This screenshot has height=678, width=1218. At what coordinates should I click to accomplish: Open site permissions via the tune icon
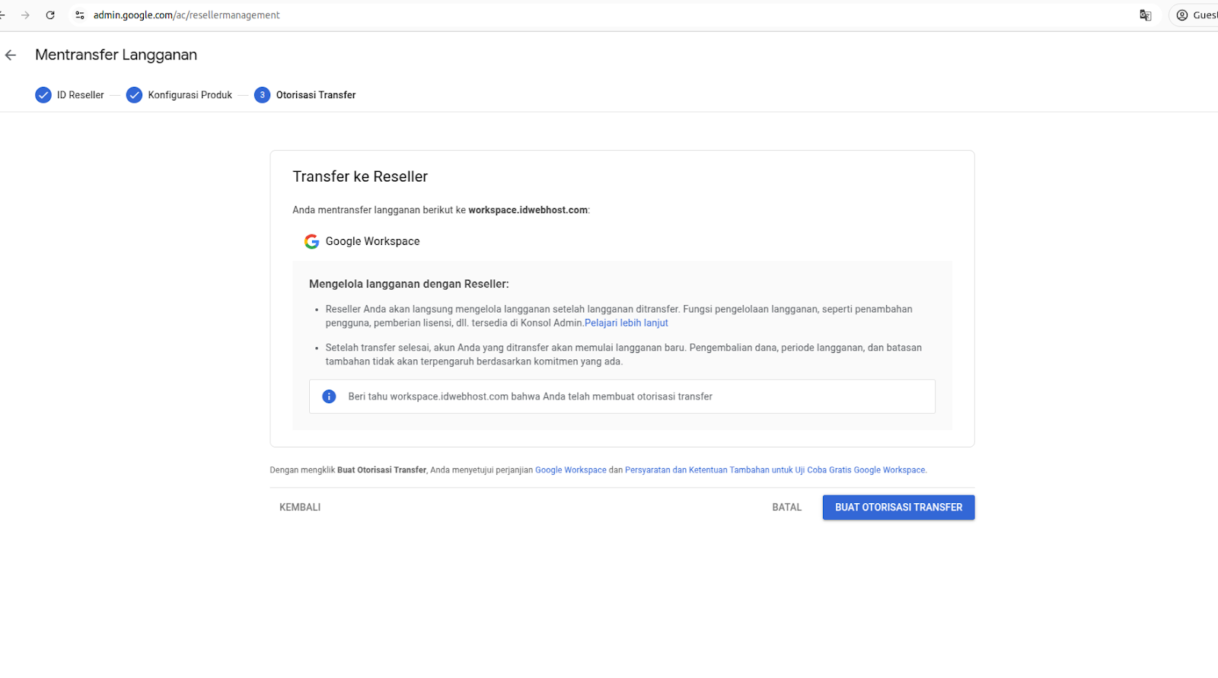click(x=79, y=14)
